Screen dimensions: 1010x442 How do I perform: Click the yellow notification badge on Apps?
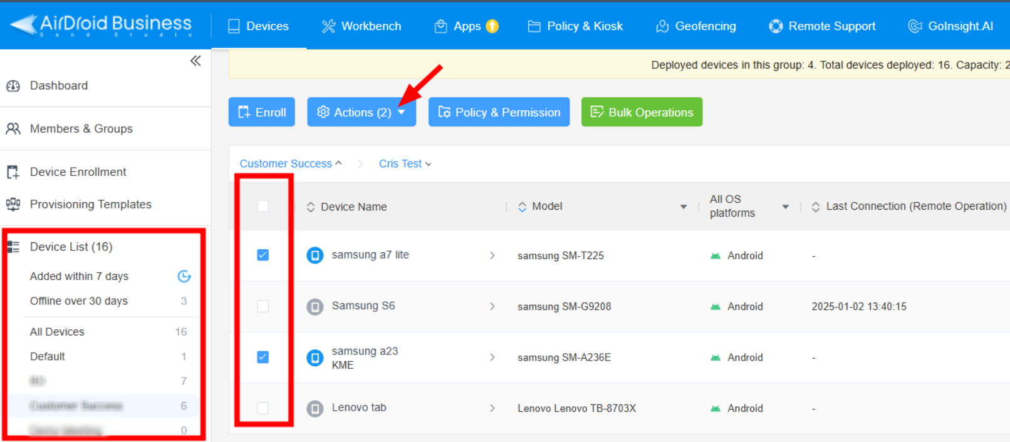tap(492, 26)
